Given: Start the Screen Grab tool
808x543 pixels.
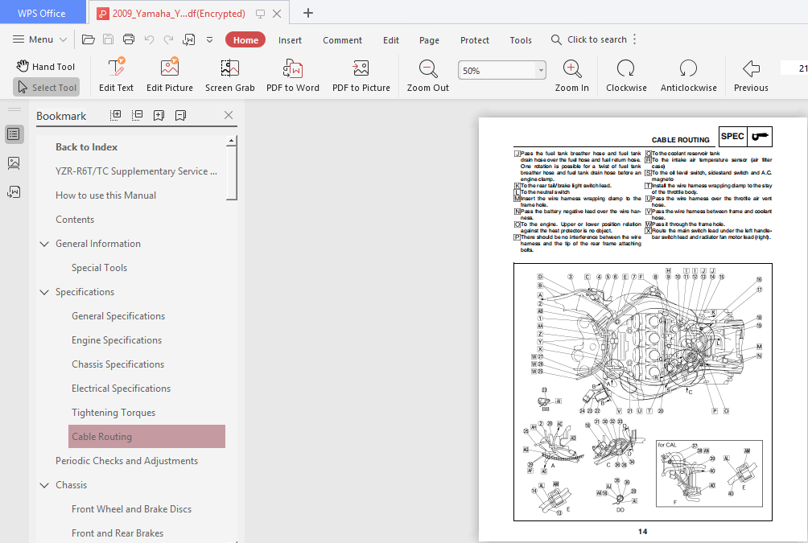Looking at the screenshot, I should pyautogui.click(x=230, y=76).
